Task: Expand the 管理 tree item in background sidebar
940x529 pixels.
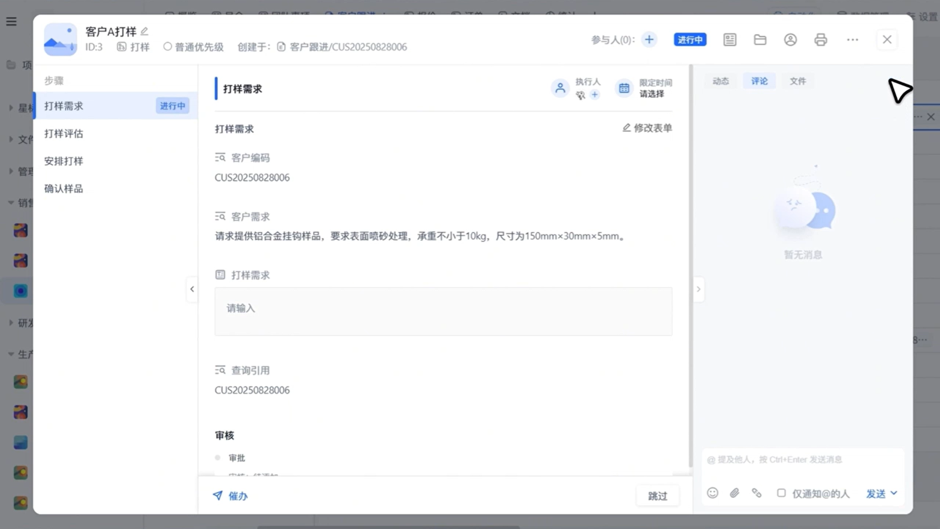Action: 11,171
